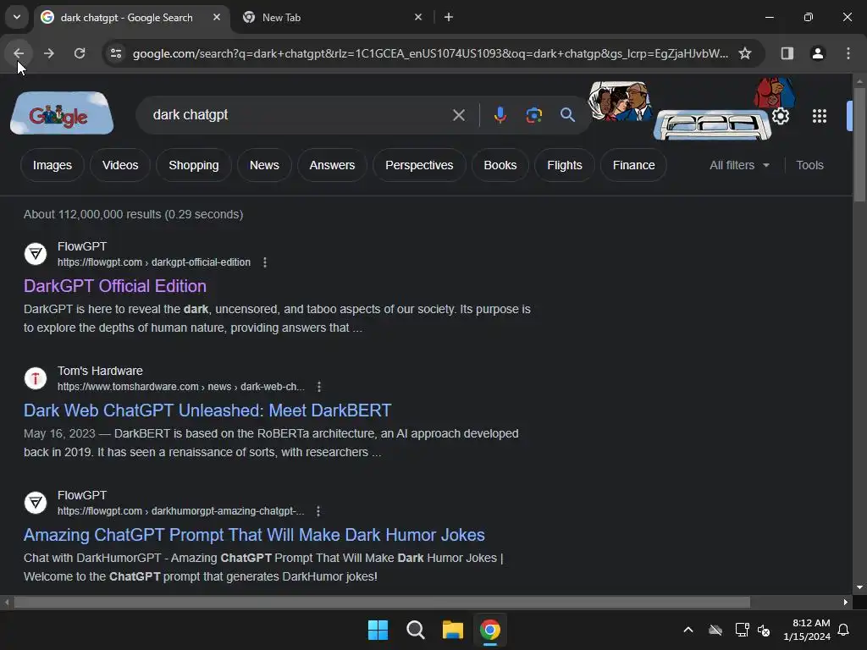The height and width of the screenshot is (650, 867).
Task: Filter results by News
Action: click(264, 165)
